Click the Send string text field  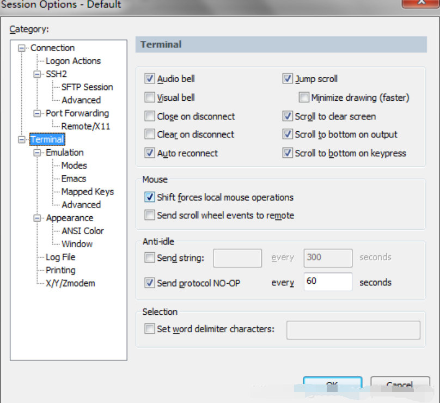coord(237,258)
